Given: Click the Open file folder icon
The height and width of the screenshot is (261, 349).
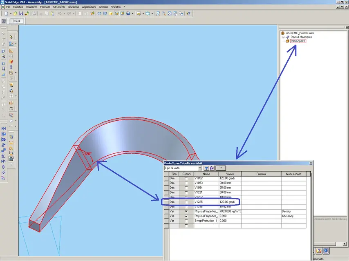Looking at the screenshot, I should [x=15, y=13].
